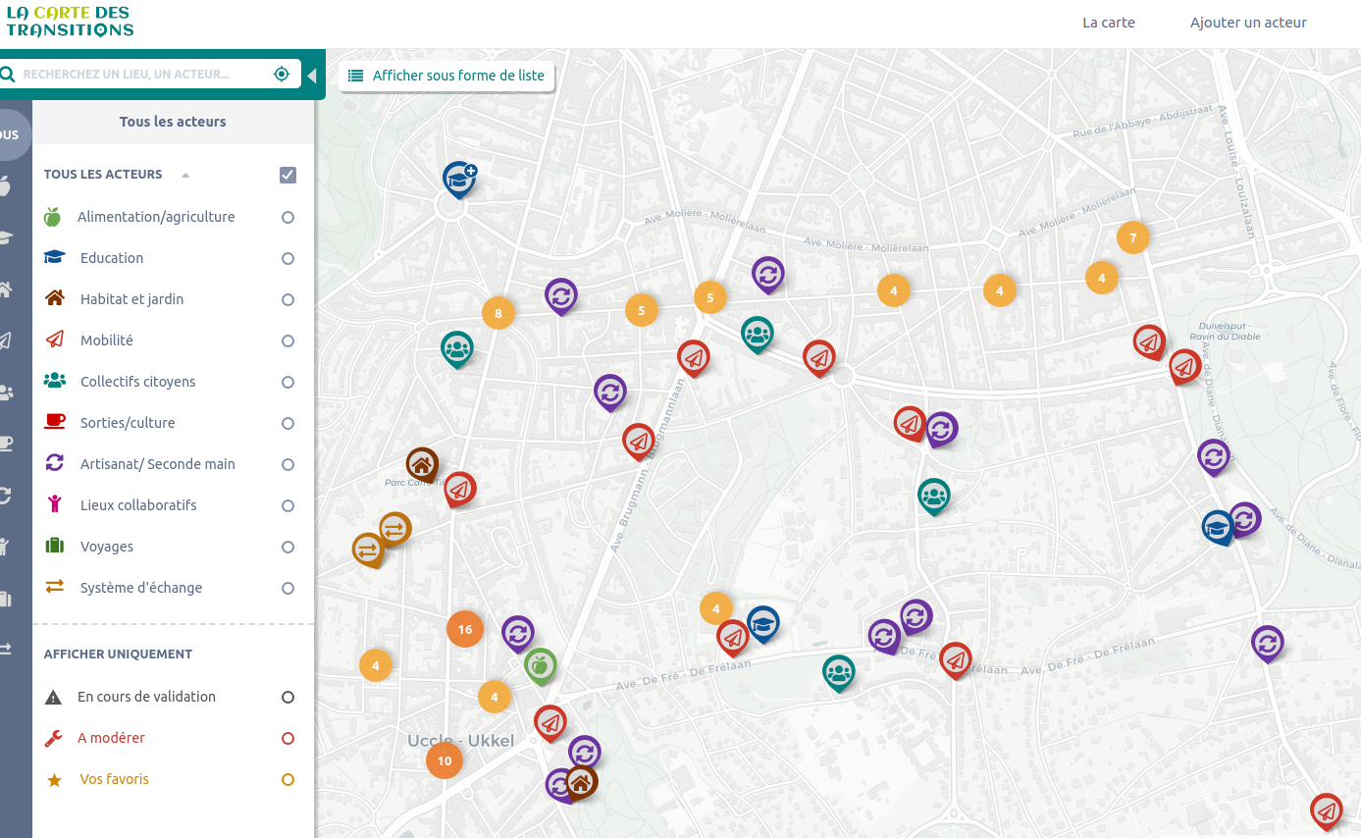1361x838 pixels.
Task: Click the green apple marker on the map
Action: click(540, 666)
